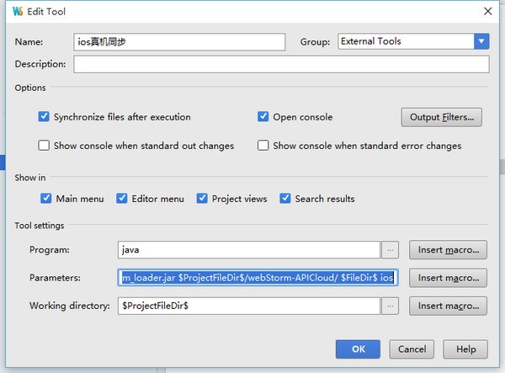The width and height of the screenshot is (505, 373).
Task: Enable Show console when standard out changes
Action: [44, 146]
